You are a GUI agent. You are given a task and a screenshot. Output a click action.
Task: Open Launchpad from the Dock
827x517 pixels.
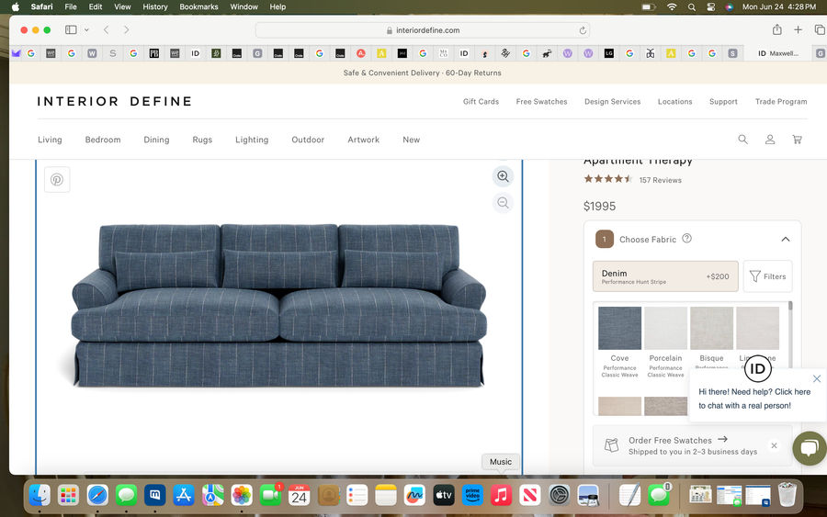coord(69,495)
